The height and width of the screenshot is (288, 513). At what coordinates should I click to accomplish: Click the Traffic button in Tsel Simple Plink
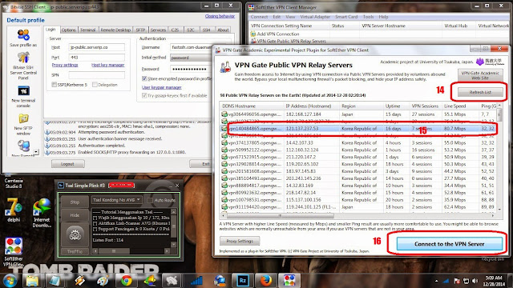coord(75,251)
